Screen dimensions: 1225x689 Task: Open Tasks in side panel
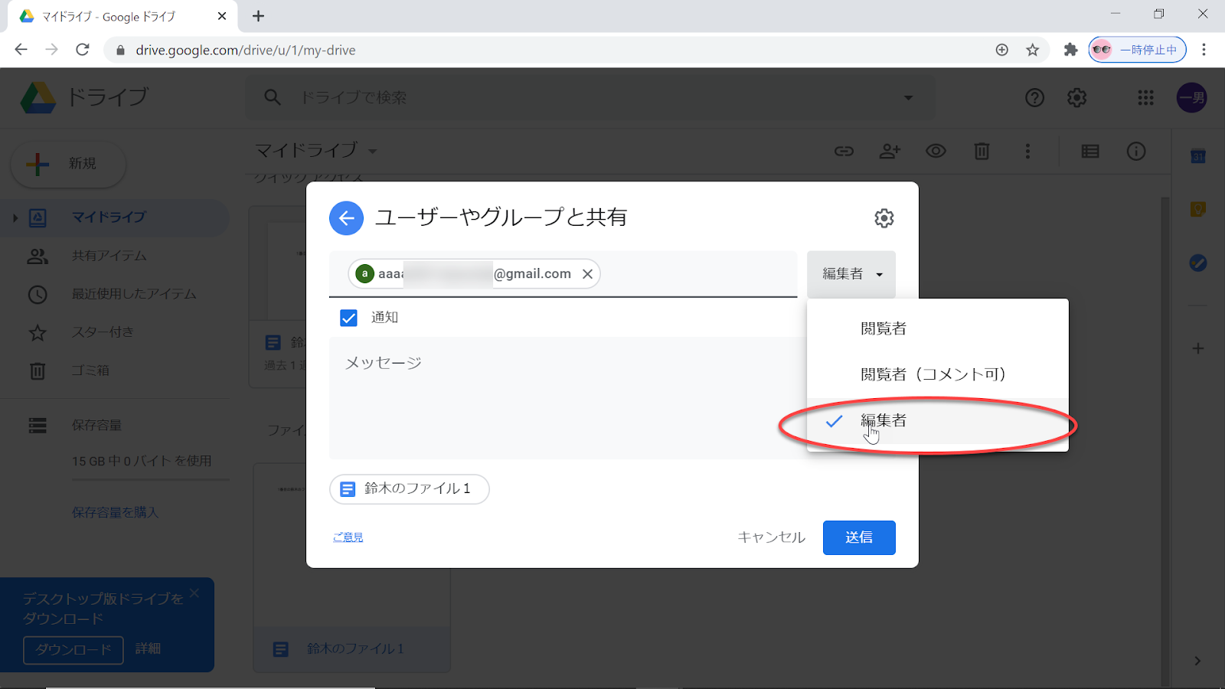pos(1198,263)
